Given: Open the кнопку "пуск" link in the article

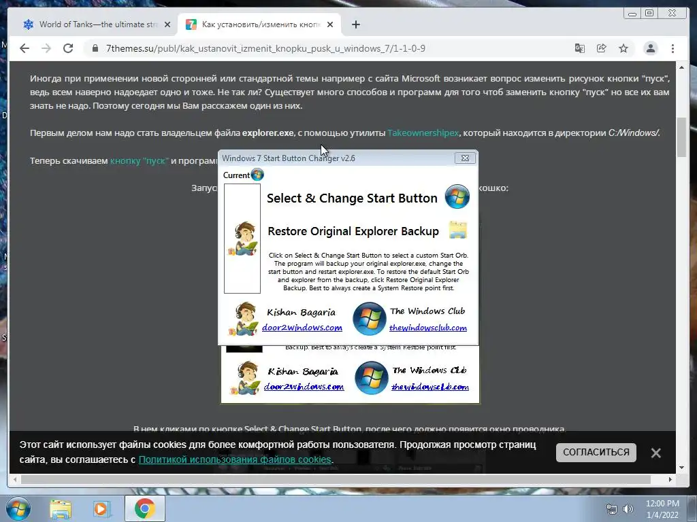Looking at the screenshot, I should [x=139, y=160].
